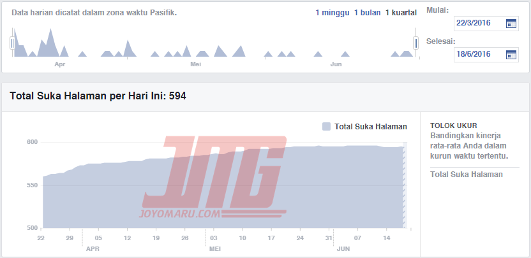Click the x-axis date label 31
Screen dimensions: 531x258
[329, 238]
